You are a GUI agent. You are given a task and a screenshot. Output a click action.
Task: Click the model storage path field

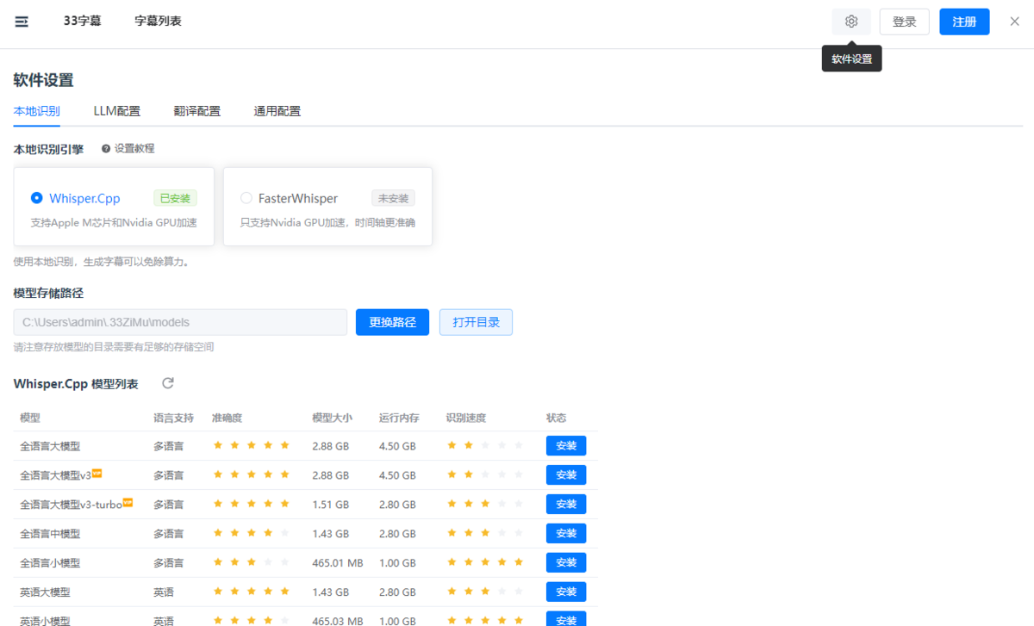pos(180,322)
